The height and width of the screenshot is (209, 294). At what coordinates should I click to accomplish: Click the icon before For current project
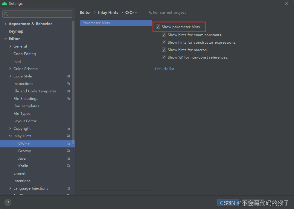(x=150, y=13)
